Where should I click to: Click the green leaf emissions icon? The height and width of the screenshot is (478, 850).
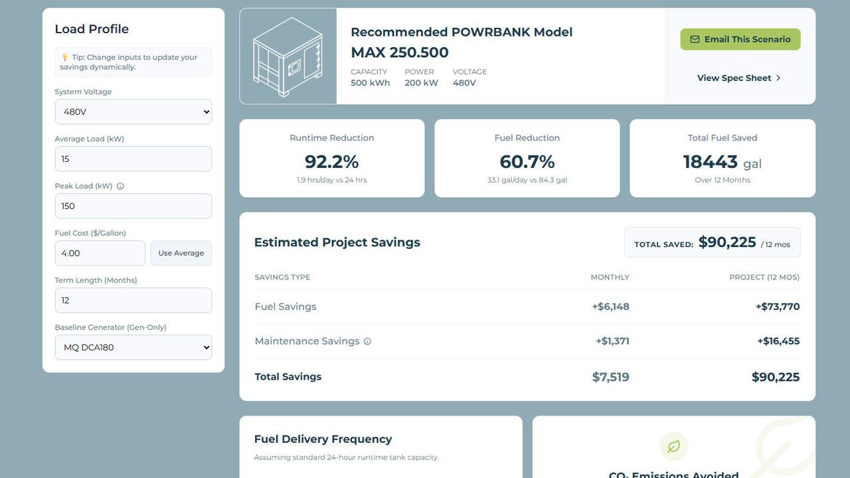pos(673,447)
